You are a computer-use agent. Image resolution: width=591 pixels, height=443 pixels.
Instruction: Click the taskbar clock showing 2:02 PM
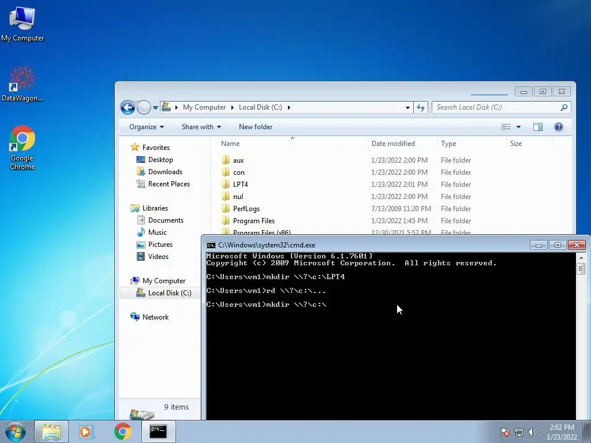pos(562,432)
